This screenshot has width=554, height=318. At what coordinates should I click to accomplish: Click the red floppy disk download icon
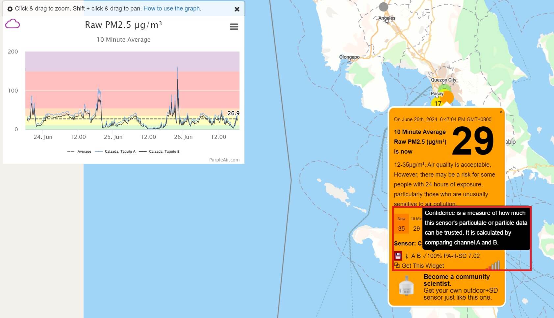(x=398, y=256)
